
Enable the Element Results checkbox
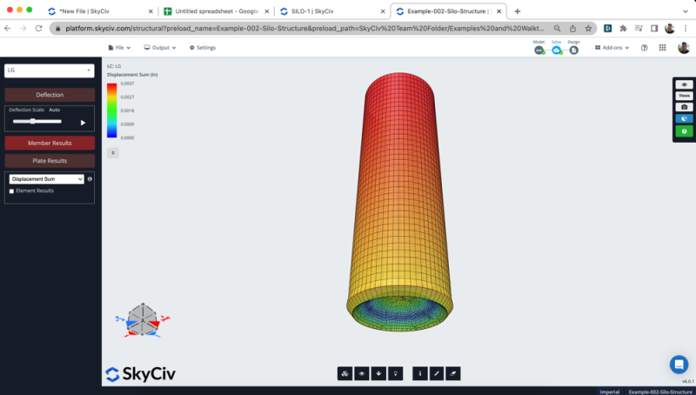[11, 191]
